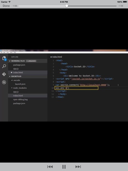
Task: Tap the Done button
Action: tap(6, 6)
